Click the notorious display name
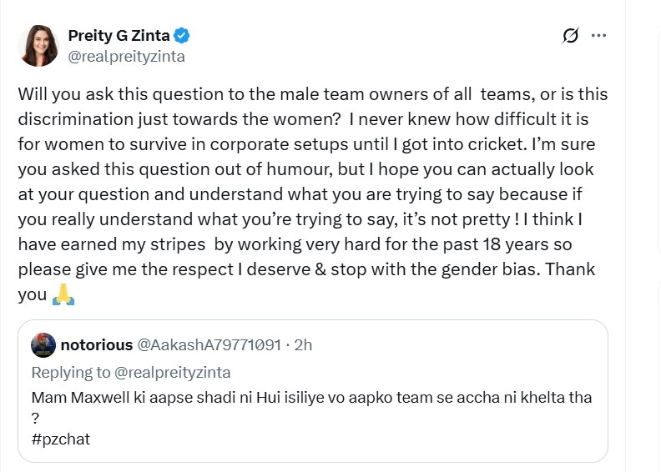Screen dimensions: 661x472 click(97, 344)
